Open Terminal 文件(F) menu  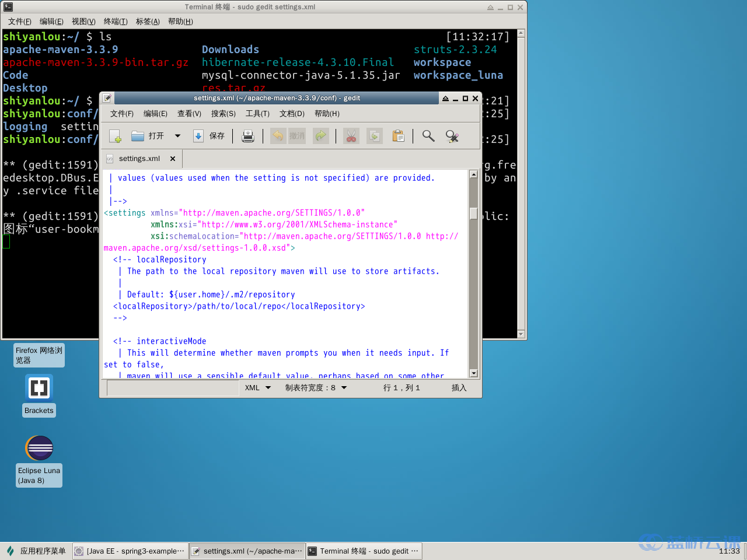point(20,22)
